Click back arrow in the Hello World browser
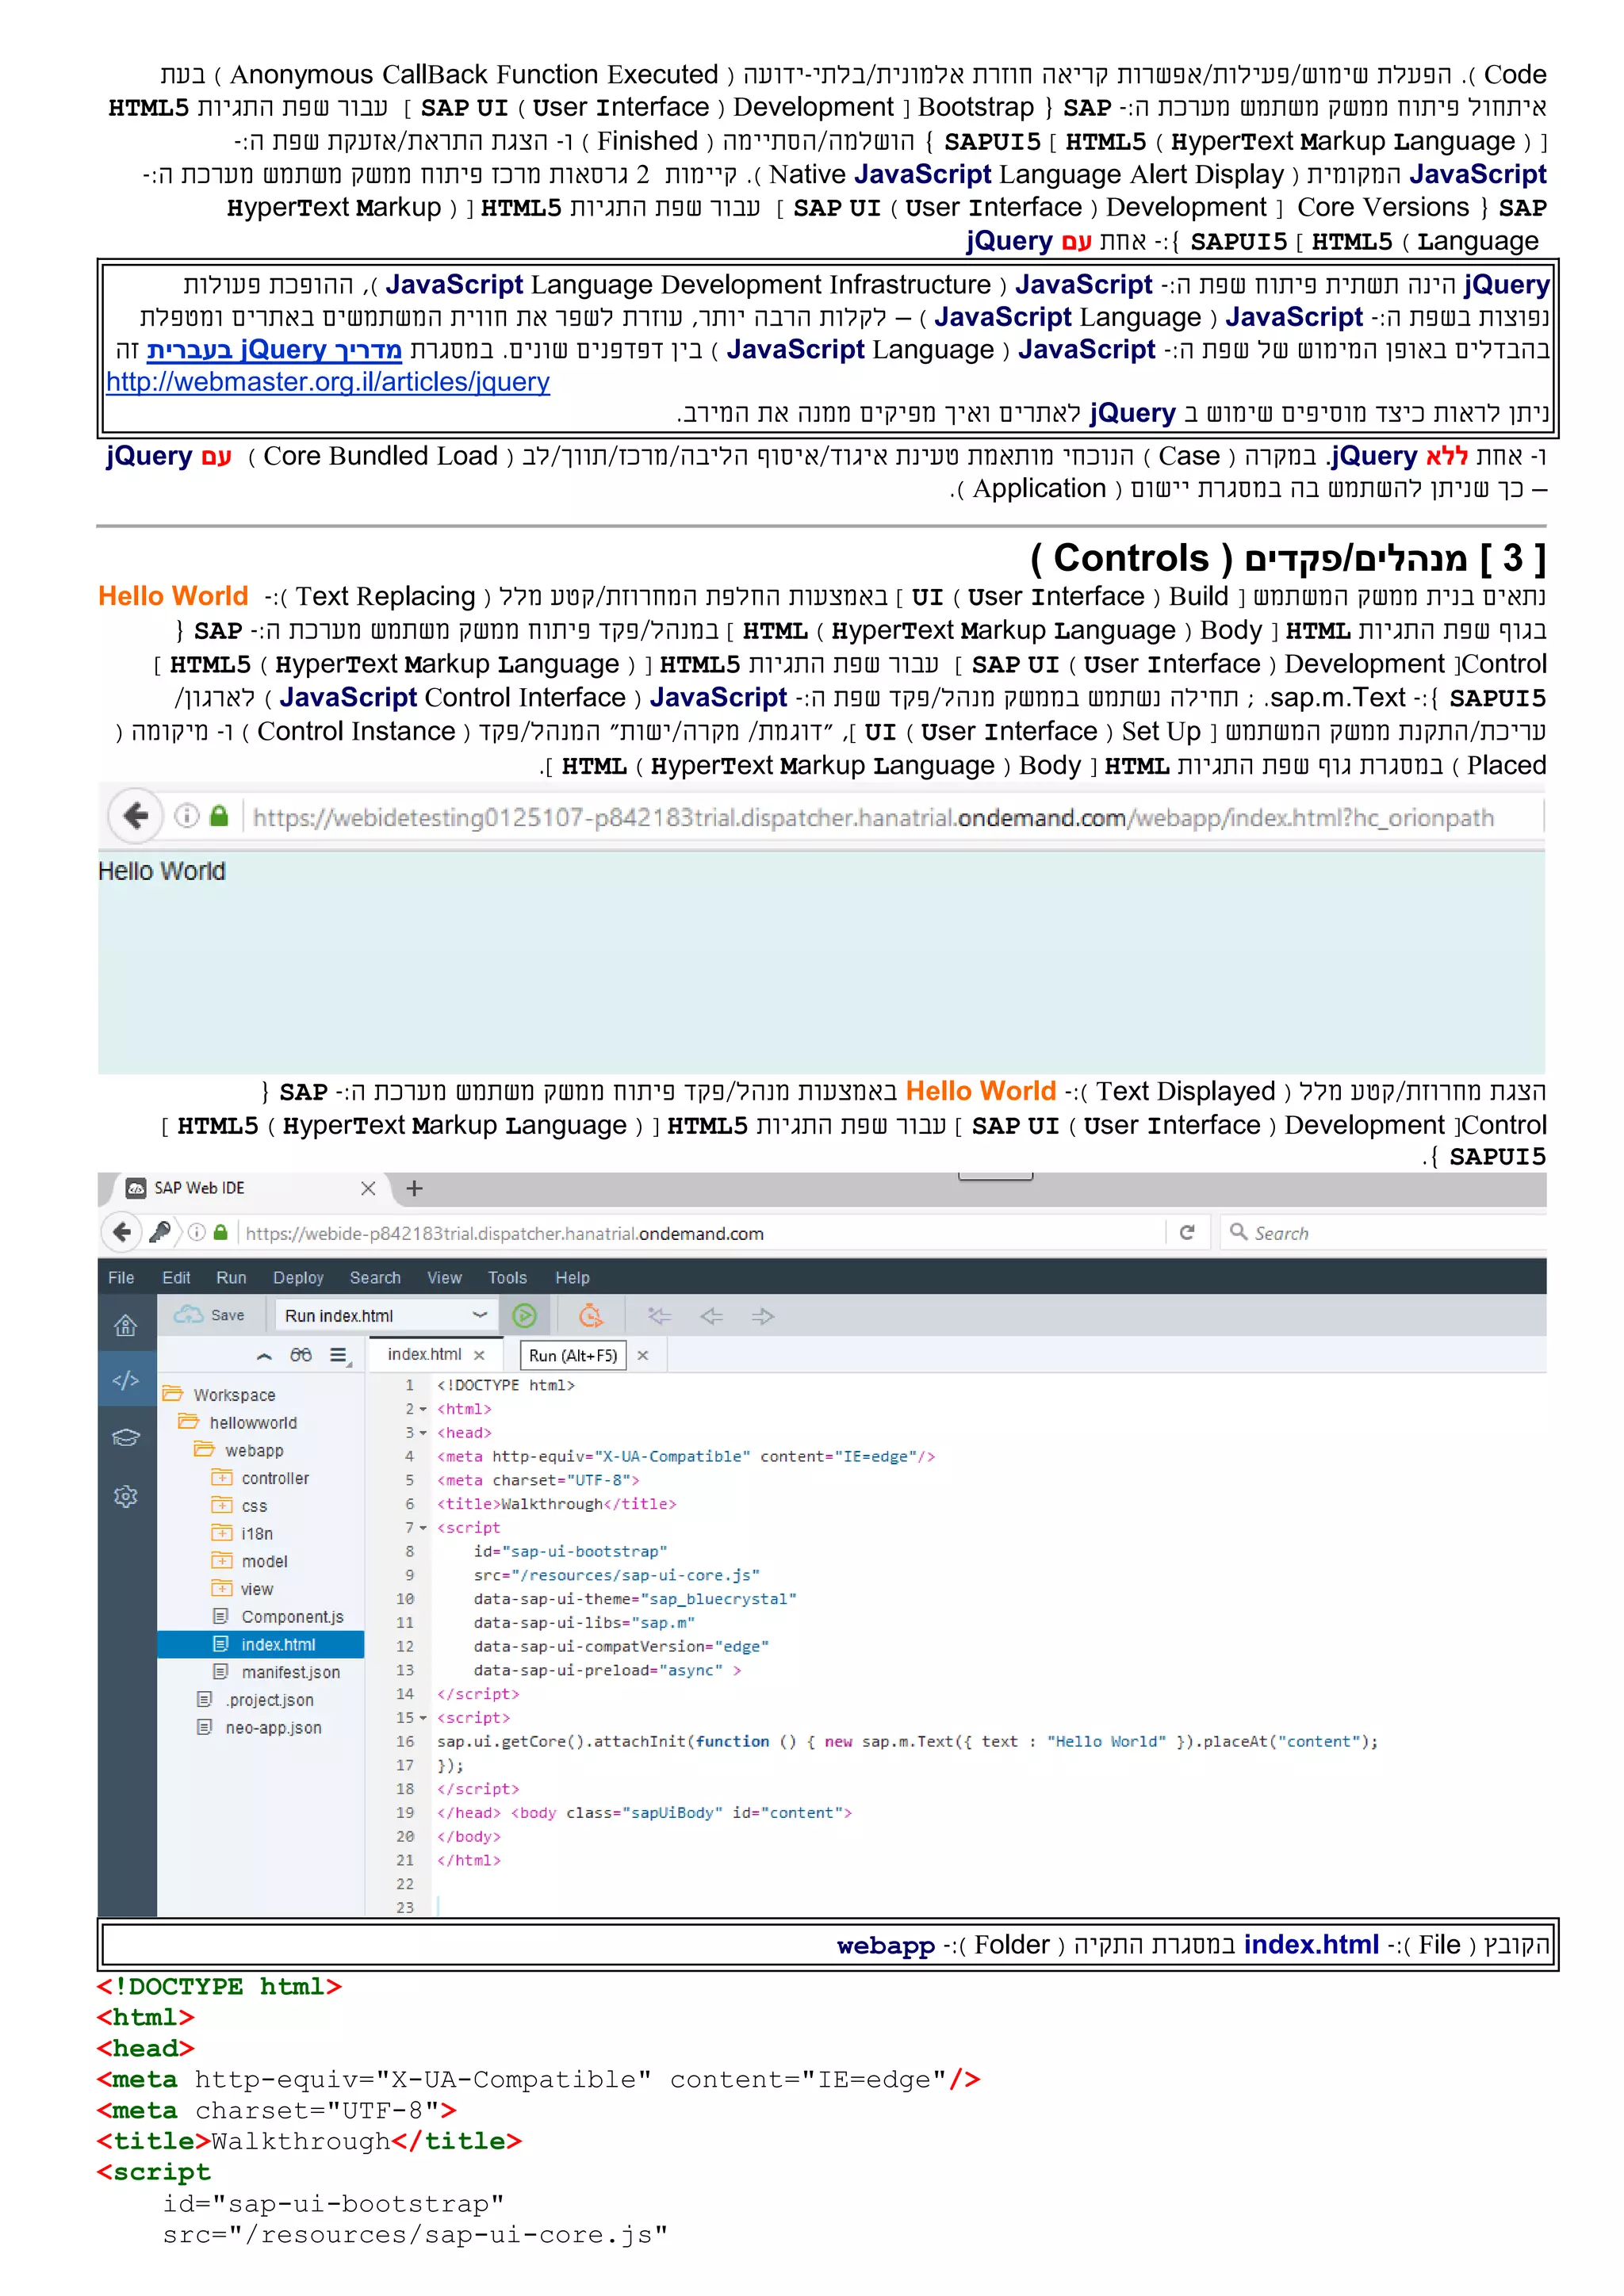 pyautogui.click(x=136, y=816)
